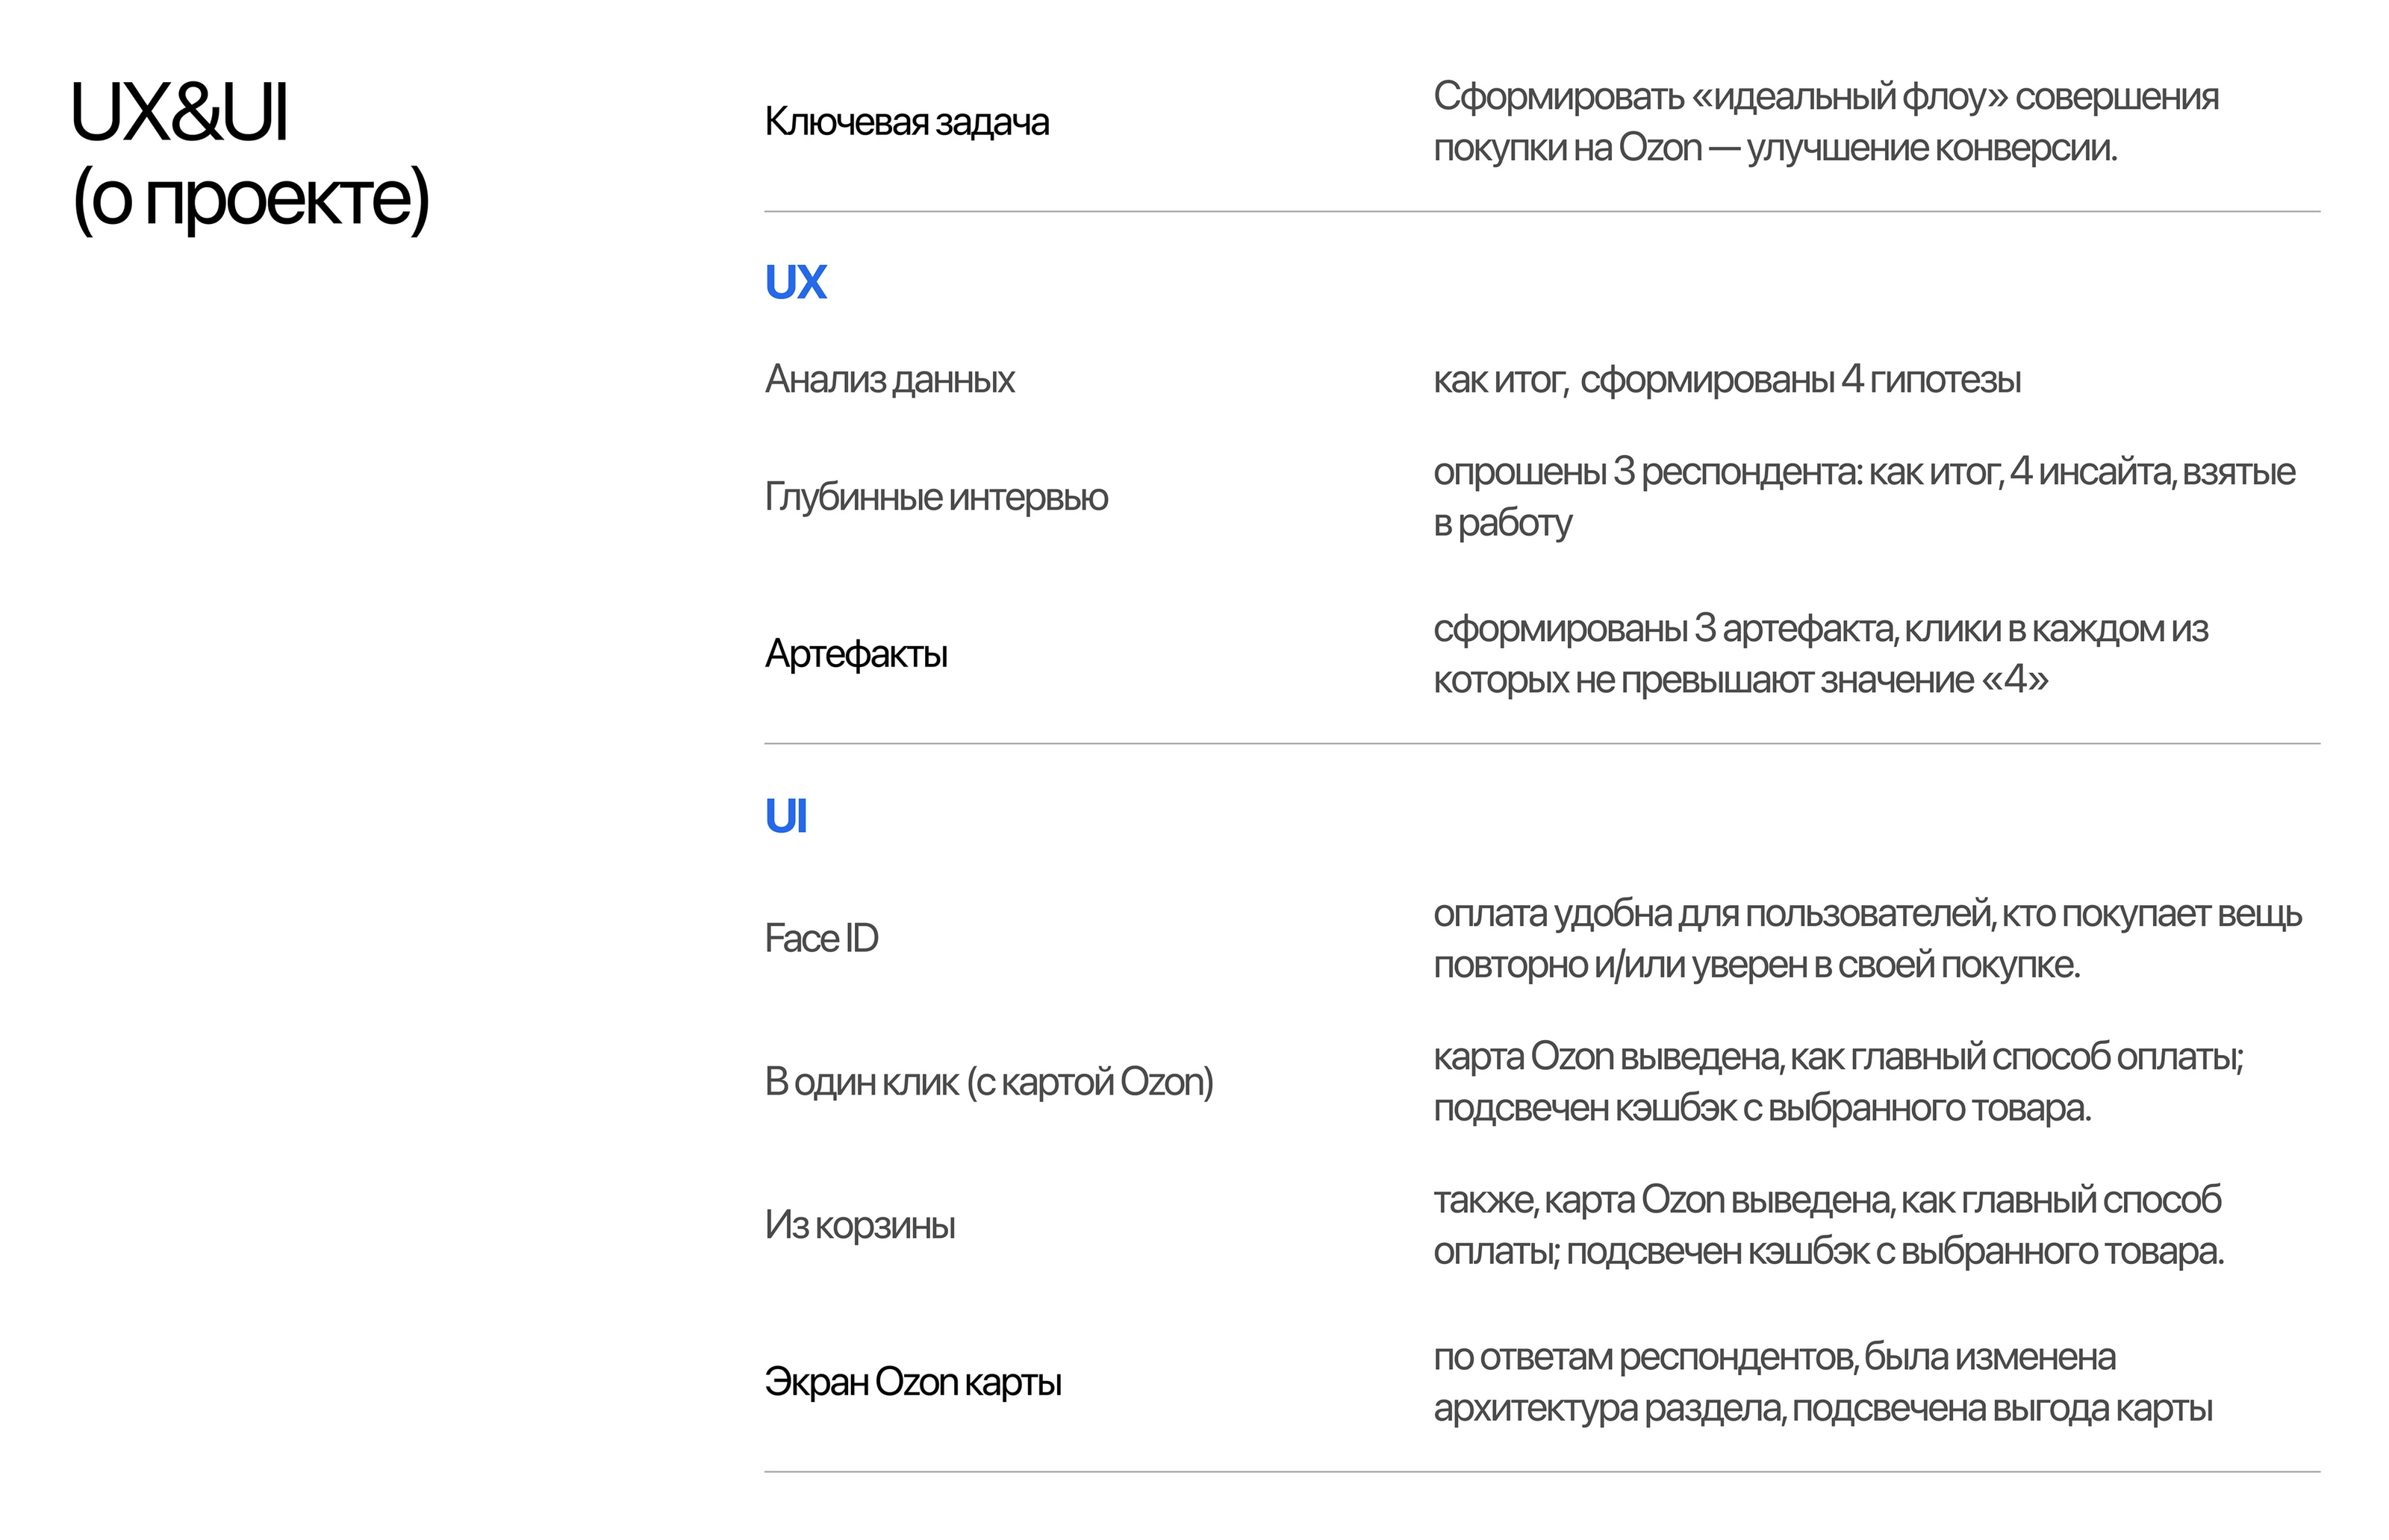Click the "UX&UI (о проекте)" slide title
The width and height of the screenshot is (2389, 1540).
(250, 155)
